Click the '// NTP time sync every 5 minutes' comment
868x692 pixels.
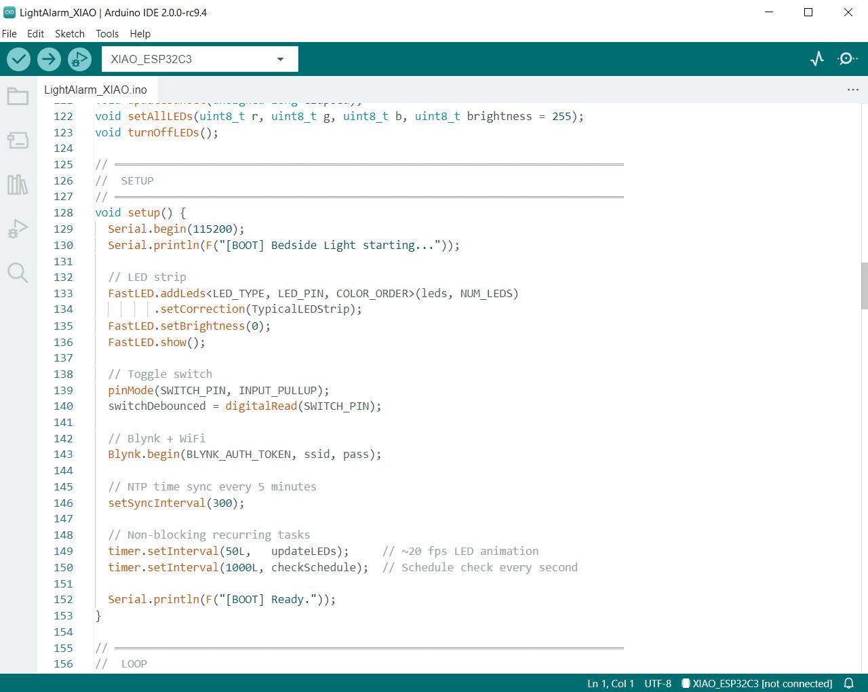point(212,487)
